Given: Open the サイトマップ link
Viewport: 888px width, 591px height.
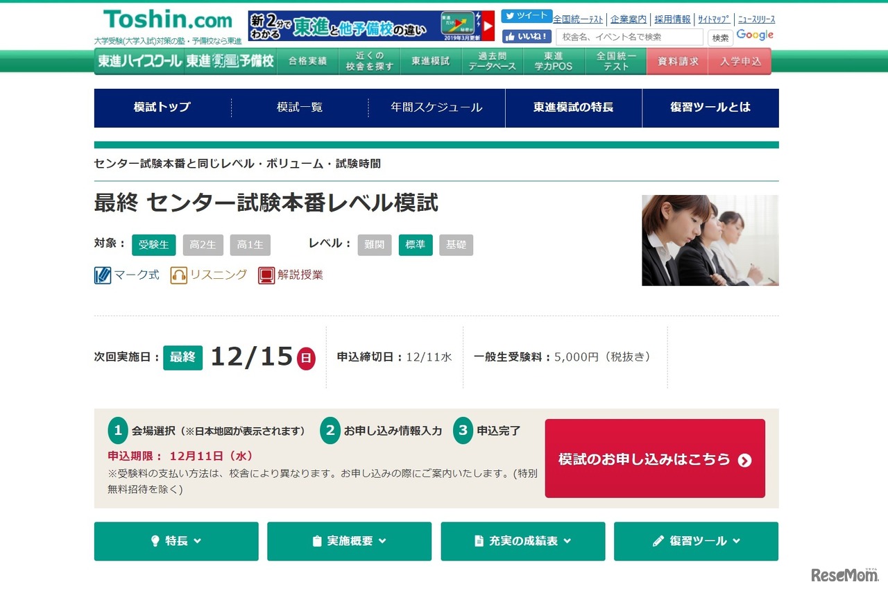Looking at the screenshot, I should (x=714, y=19).
